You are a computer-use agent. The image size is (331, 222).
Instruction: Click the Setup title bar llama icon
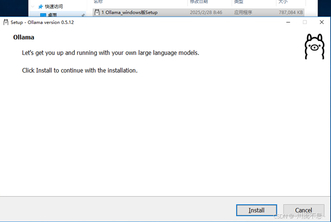6,22
